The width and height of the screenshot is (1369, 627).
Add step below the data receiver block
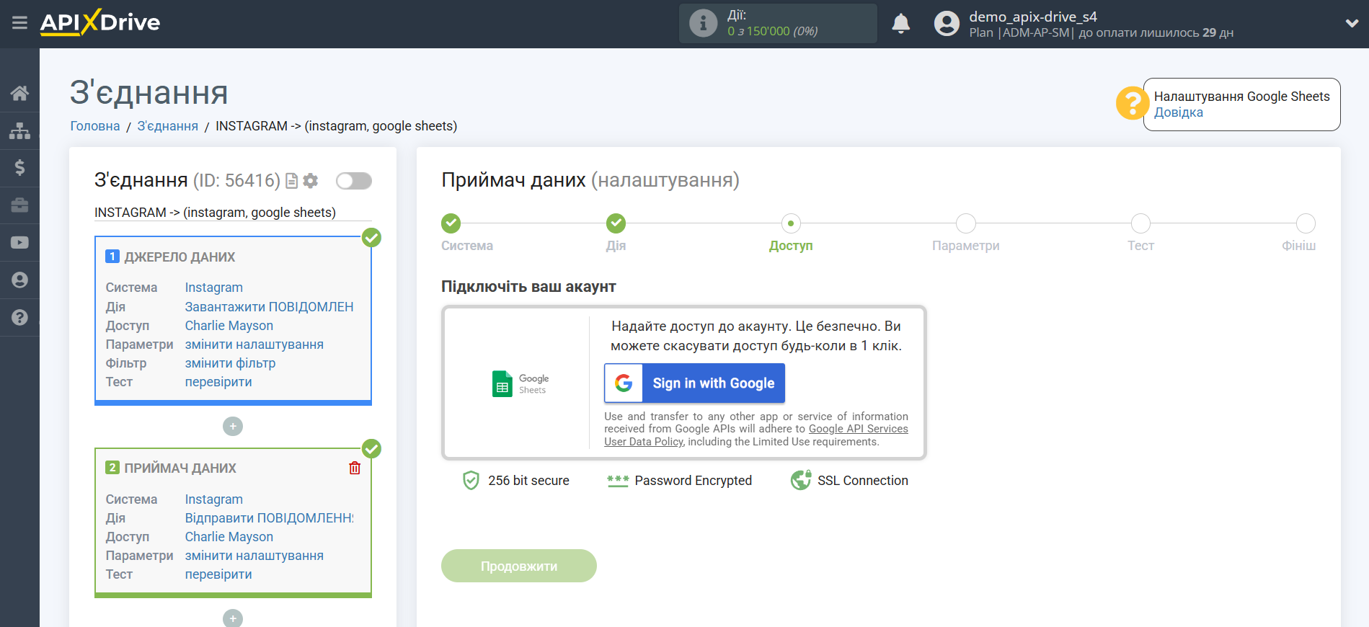tap(232, 618)
